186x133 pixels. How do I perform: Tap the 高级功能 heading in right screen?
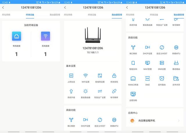[x=133, y=38]
